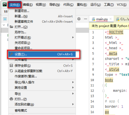
Task: Click the head tag on line 4
Action: click(x=113, y=48)
